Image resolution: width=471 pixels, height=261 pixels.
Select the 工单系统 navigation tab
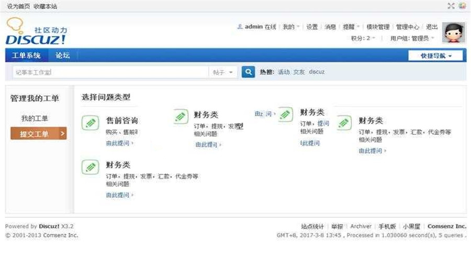click(x=26, y=56)
